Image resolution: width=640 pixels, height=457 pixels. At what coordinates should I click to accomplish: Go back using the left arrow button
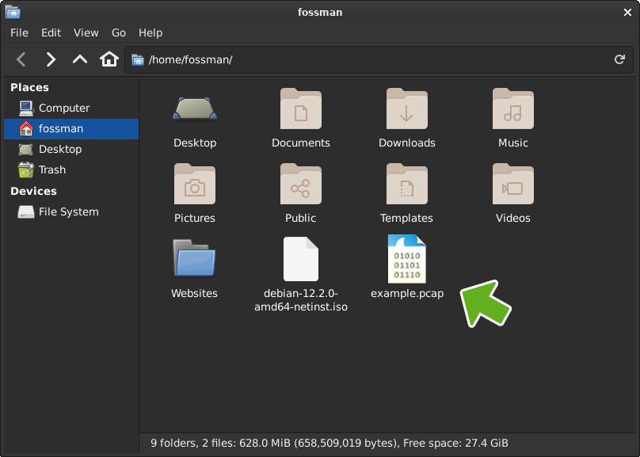[21, 59]
